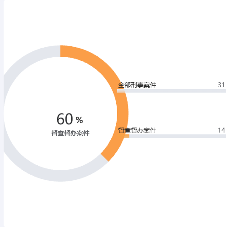Click the light filled start of the 全部刑事案件 bar
Image resolution: width=227 pixels, height=227 pixels.
click(x=121, y=91)
